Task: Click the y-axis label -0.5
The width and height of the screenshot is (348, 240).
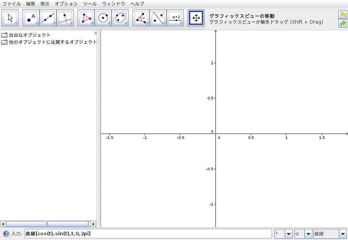Action: point(210,169)
